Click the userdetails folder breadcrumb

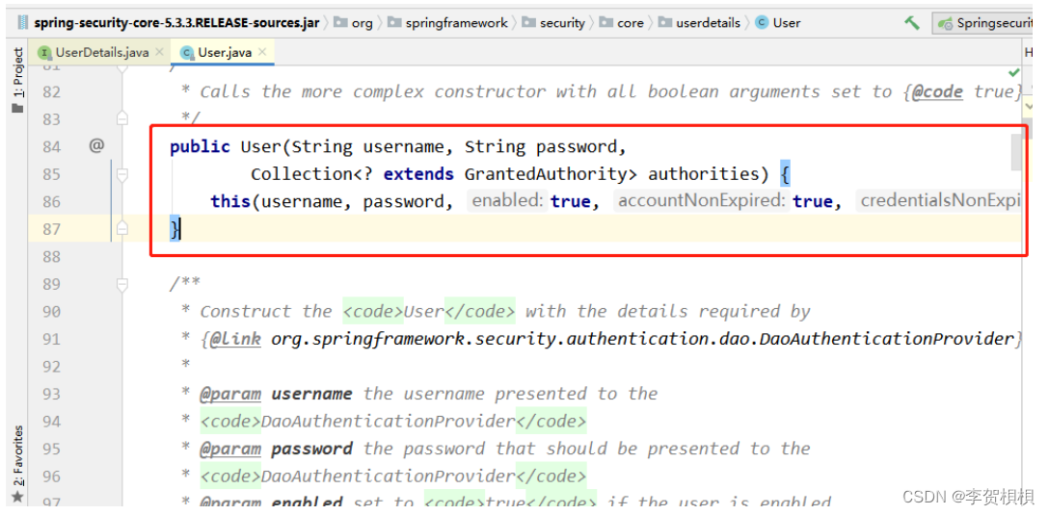pos(700,23)
